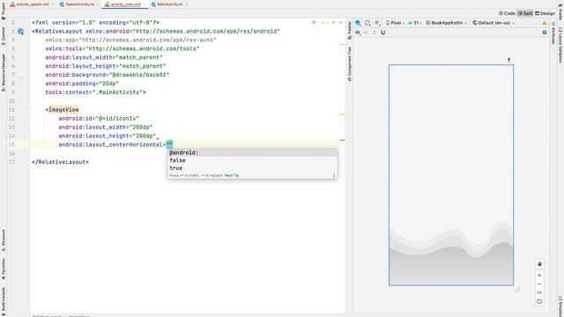564x317 pixels.
Task: Switch to the SplashActivity.kt tab
Action: (79, 4)
